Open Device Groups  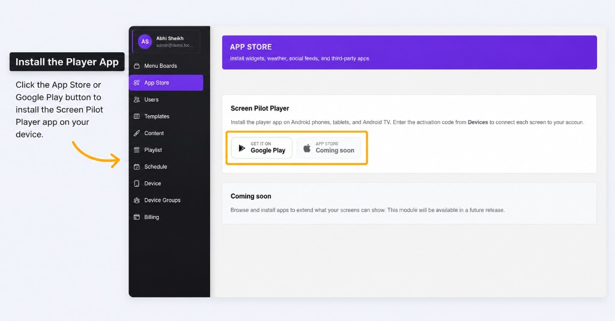(166, 200)
